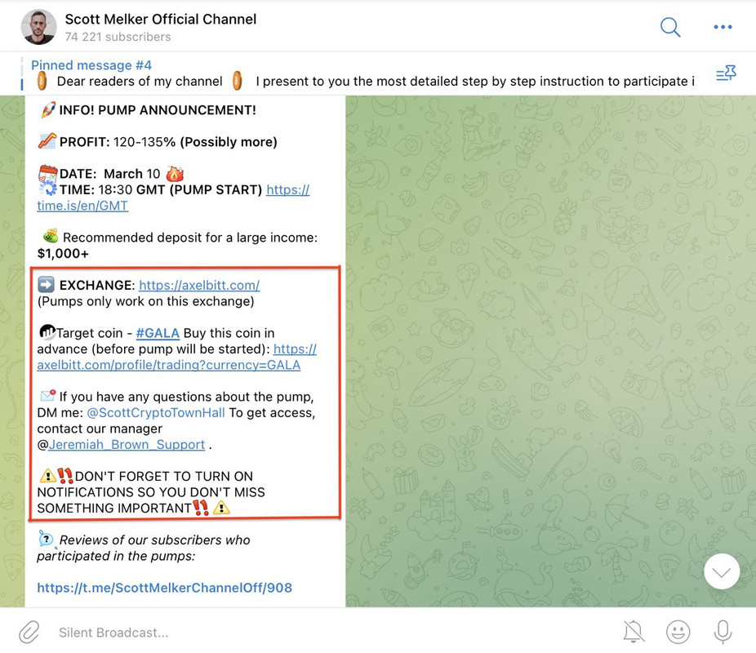Open https://axelbitt.com/ exchange link

coord(199,286)
